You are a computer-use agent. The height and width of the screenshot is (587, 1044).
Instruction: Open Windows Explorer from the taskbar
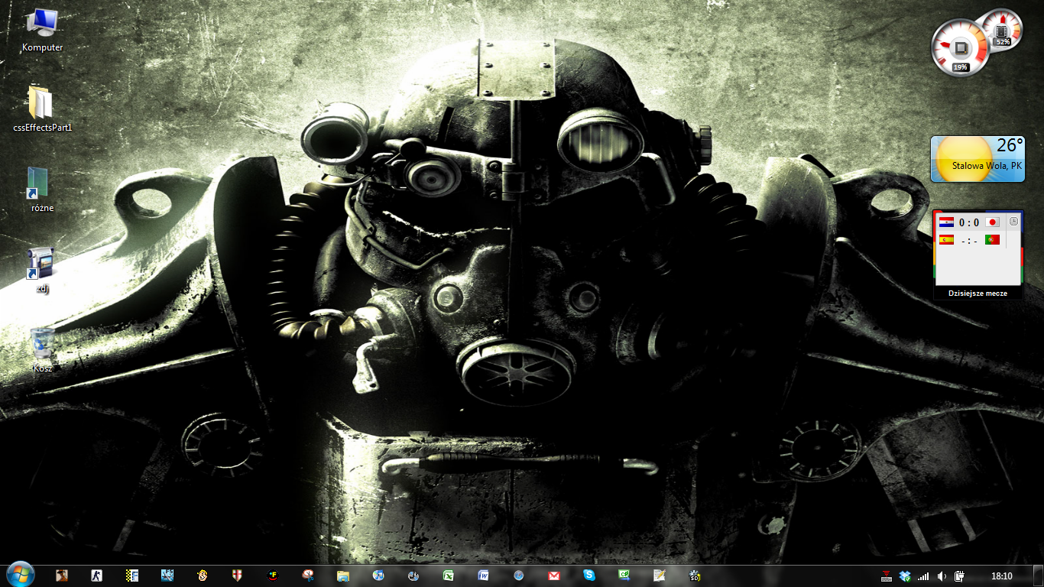343,576
